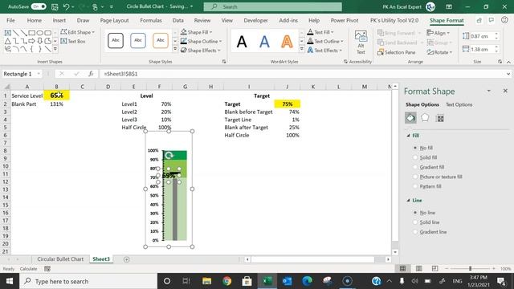
Task: Switch to Text Options tab
Action: click(459, 104)
